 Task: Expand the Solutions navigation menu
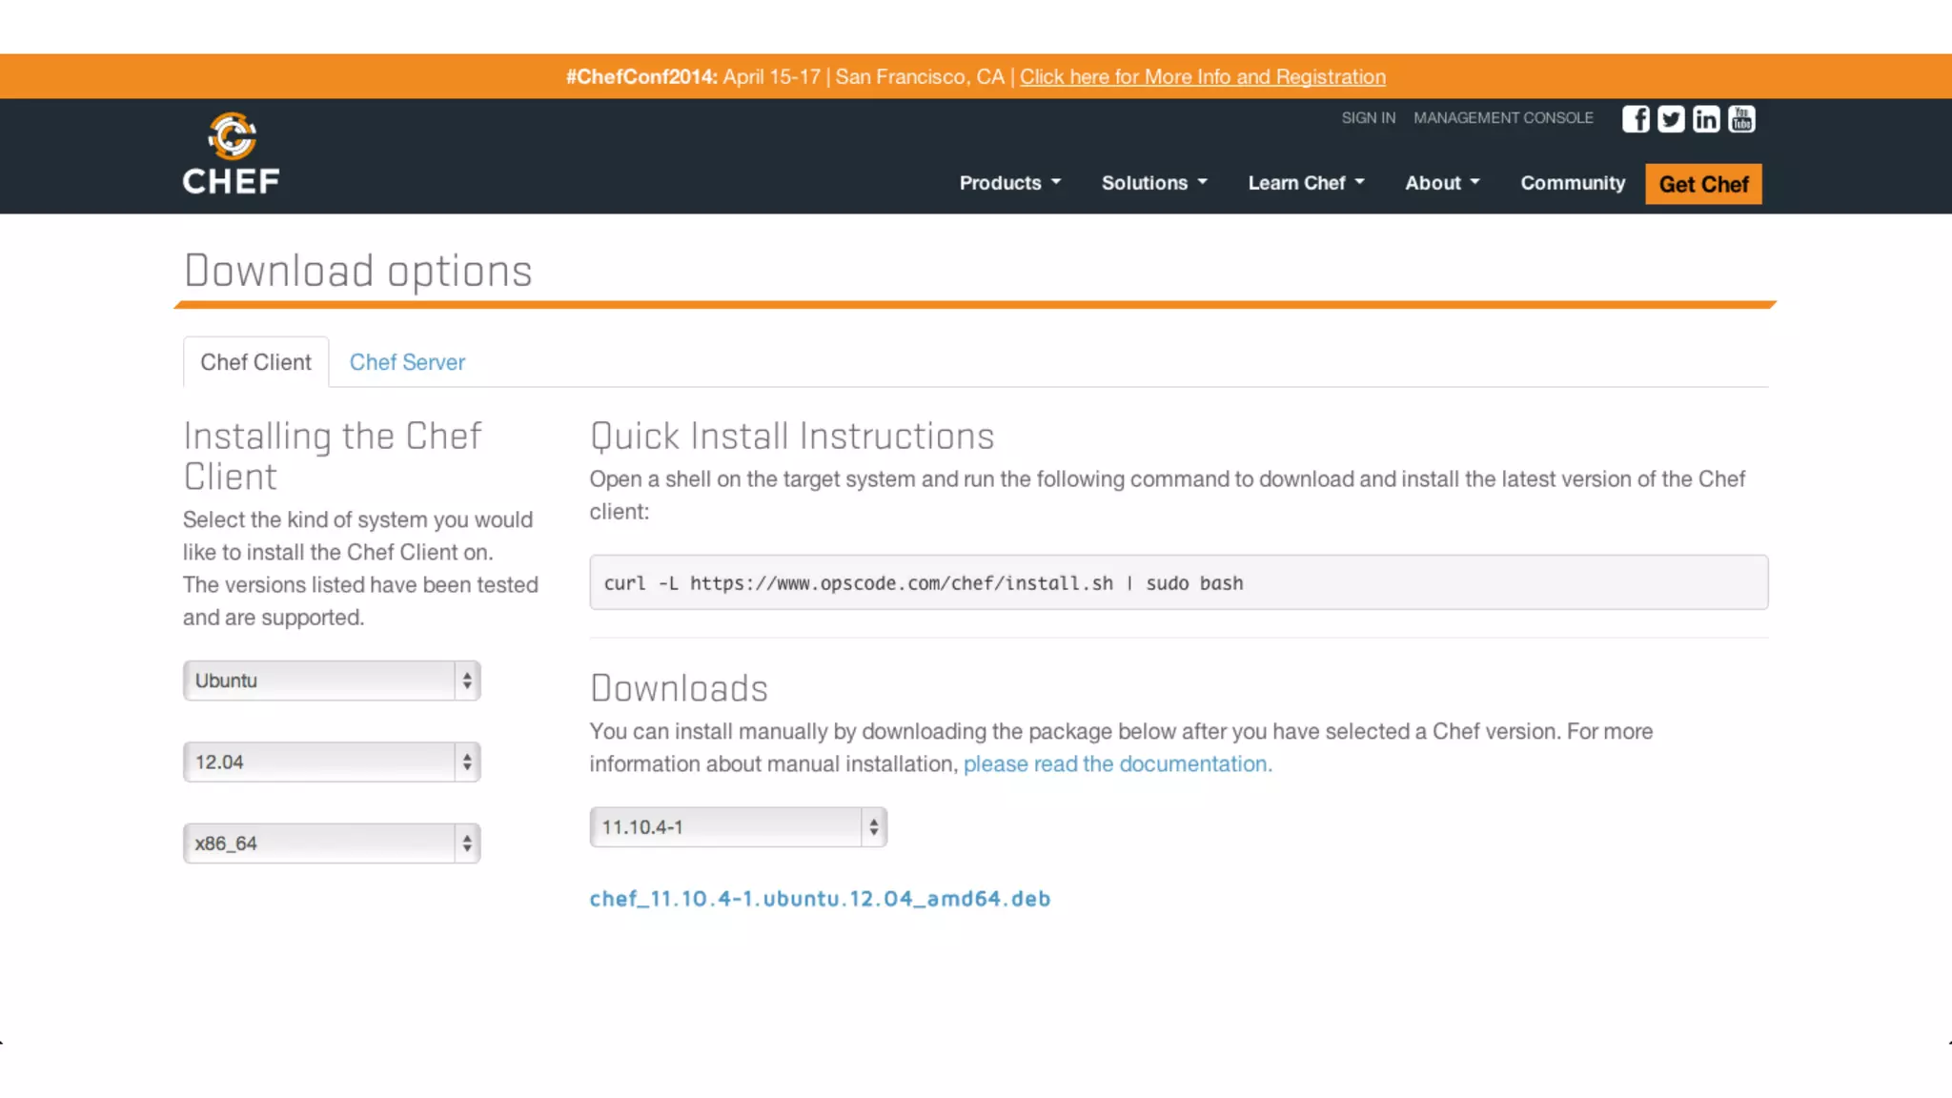click(1154, 183)
